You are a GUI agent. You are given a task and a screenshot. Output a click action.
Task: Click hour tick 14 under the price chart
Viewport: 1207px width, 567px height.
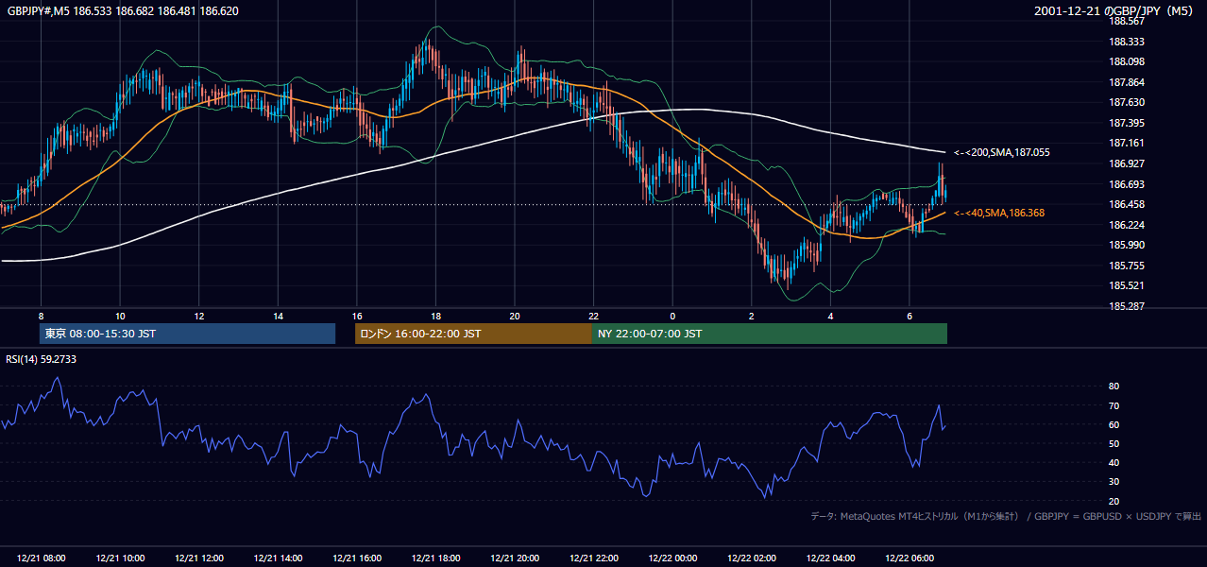tap(278, 315)
